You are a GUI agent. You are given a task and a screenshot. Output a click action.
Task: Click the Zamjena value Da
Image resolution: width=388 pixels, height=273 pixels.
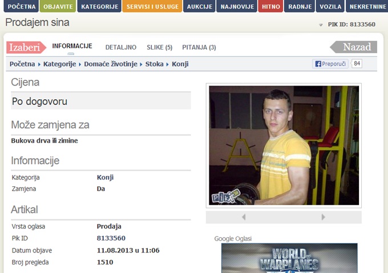coord(101,189)
